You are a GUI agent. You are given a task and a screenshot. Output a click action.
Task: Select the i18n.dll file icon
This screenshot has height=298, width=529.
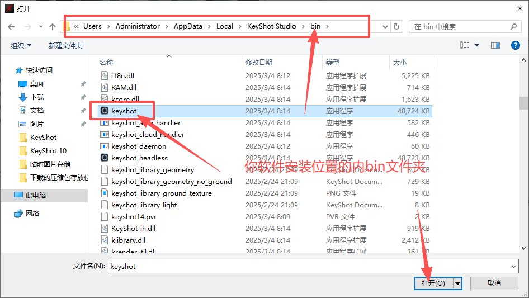(x=105, y=75)
